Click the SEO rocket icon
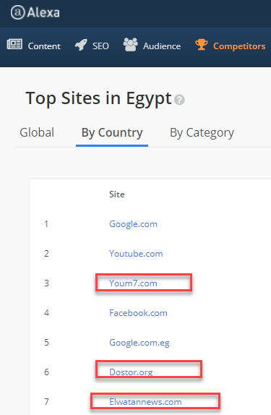The width and height of the screenshot is (271, 415). [81, 45]
